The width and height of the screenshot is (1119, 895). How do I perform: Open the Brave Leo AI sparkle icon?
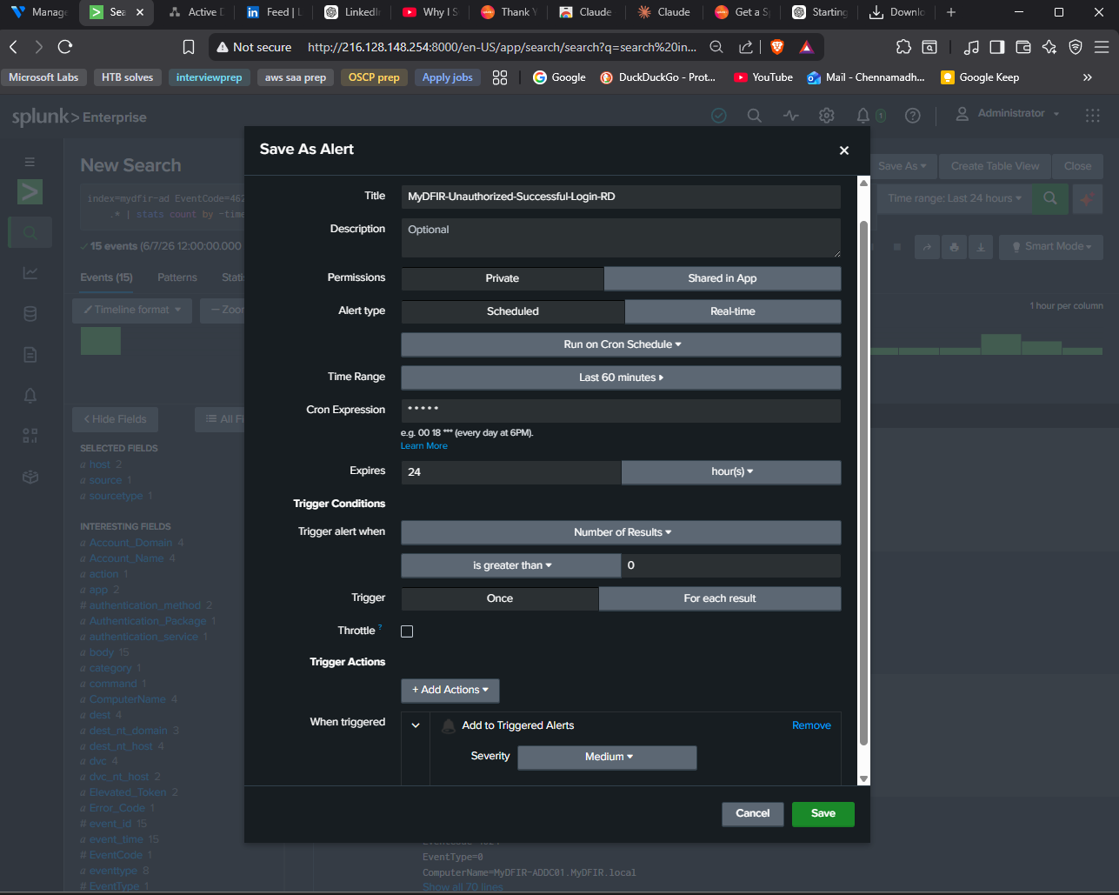coord(1049,47)
